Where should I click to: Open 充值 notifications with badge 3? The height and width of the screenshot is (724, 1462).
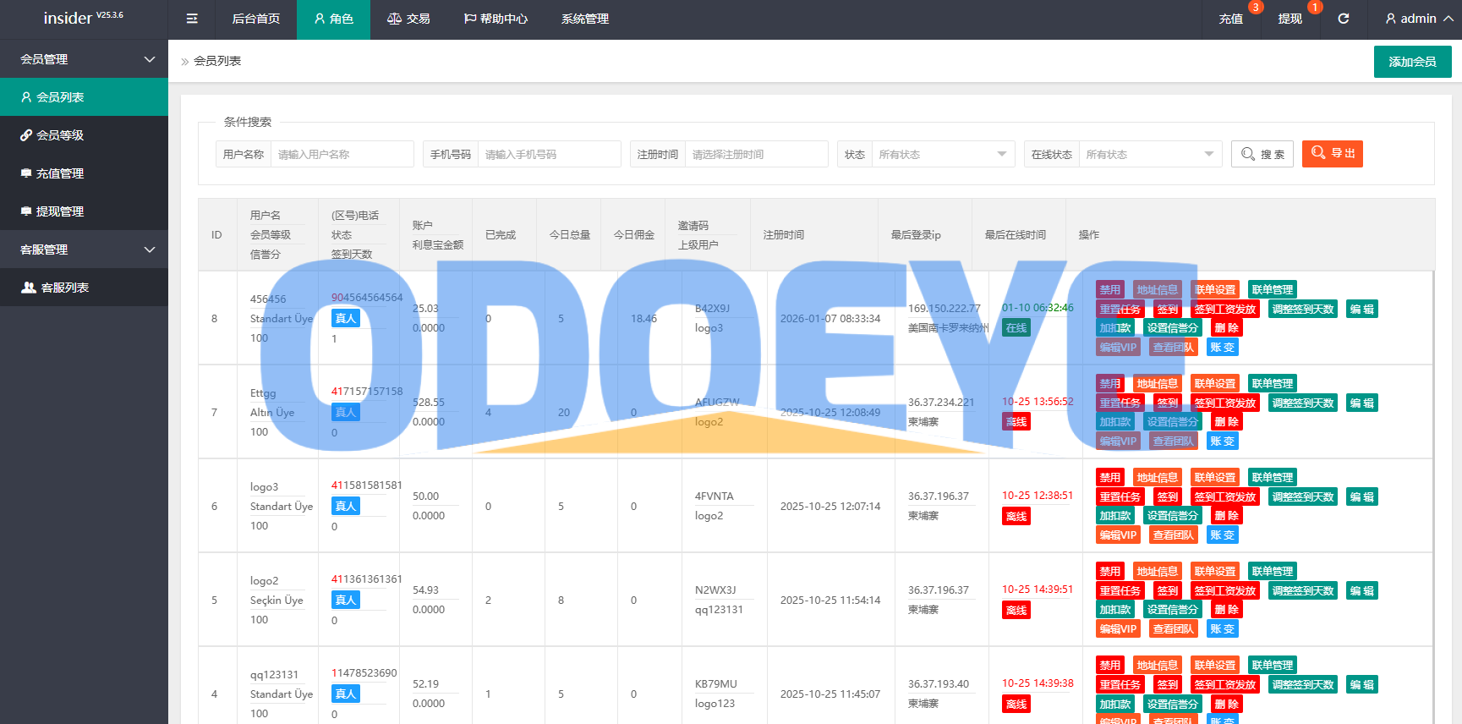point(1230,19)
